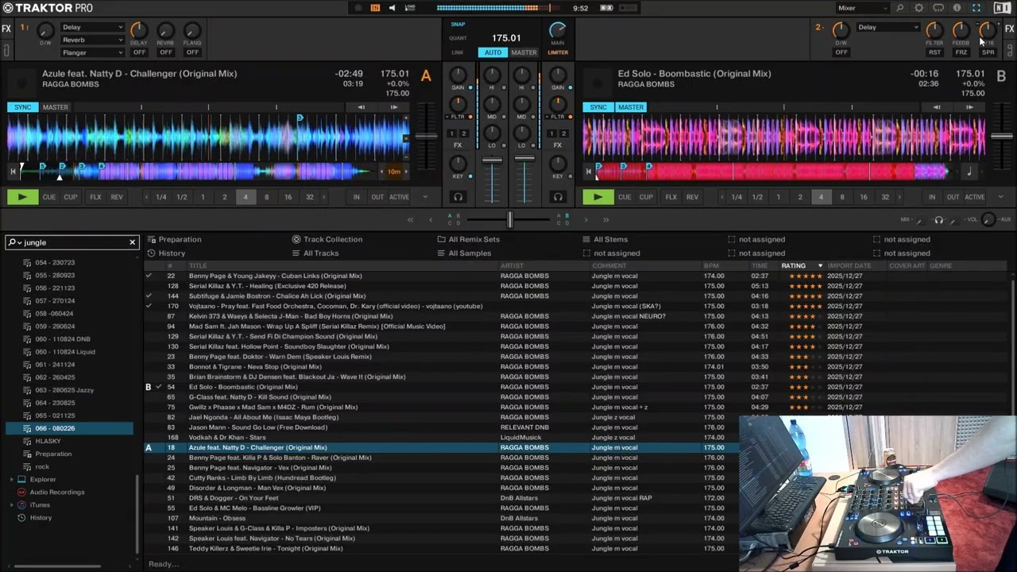Toggle the header recording cassette icon
This screenshot has height=572, width=1017.
tap(607, 8)
